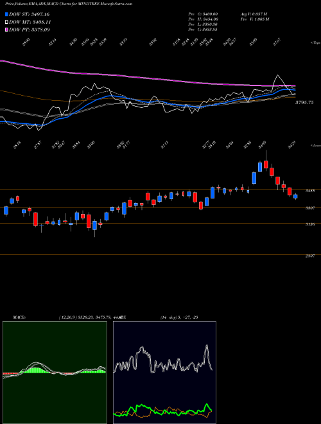Click the 2897 lowest level label

point(310,256)
